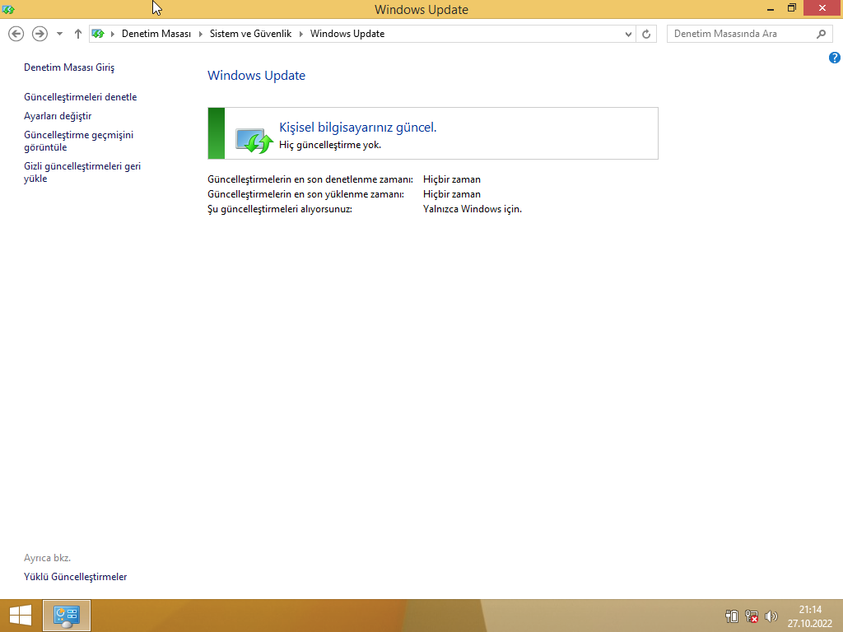Expand chevron after Sistem ve Güvenlik
843x632 pixels.
[301, 34]
